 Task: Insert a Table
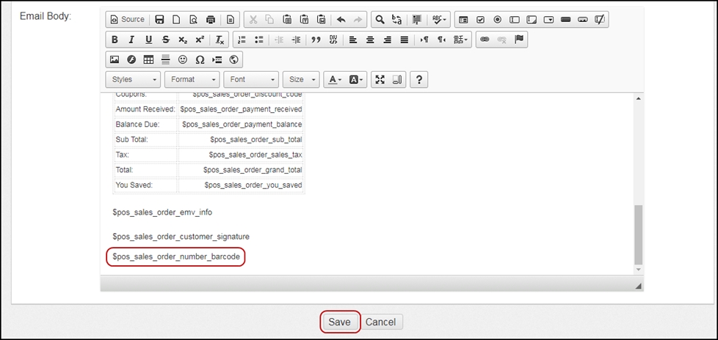pyautogui.click(x=148, y=59)
